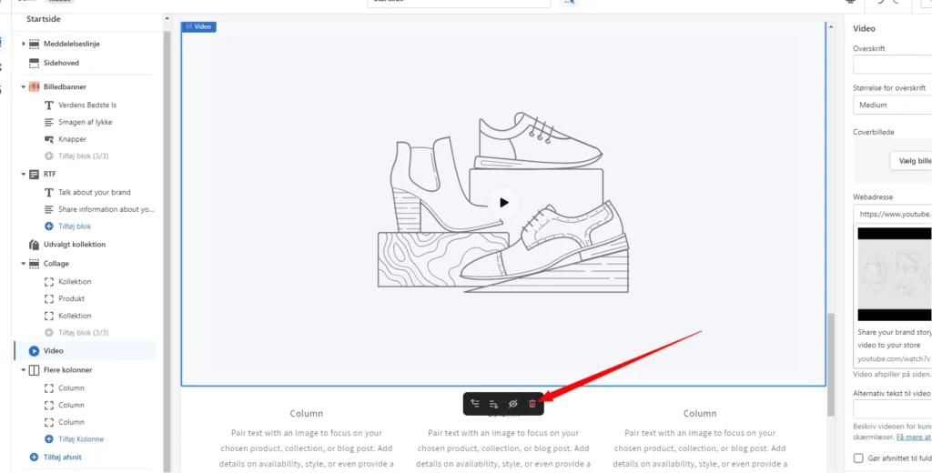This screenshot has height=473, width=932.
Task: Collapse the RTF section arrow
Action: 23,174
